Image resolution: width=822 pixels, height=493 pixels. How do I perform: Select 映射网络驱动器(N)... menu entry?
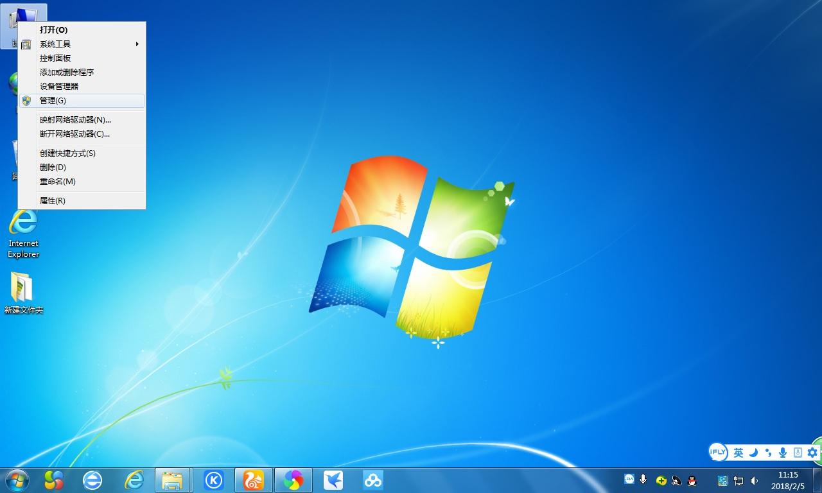click(x=82, y=120)
